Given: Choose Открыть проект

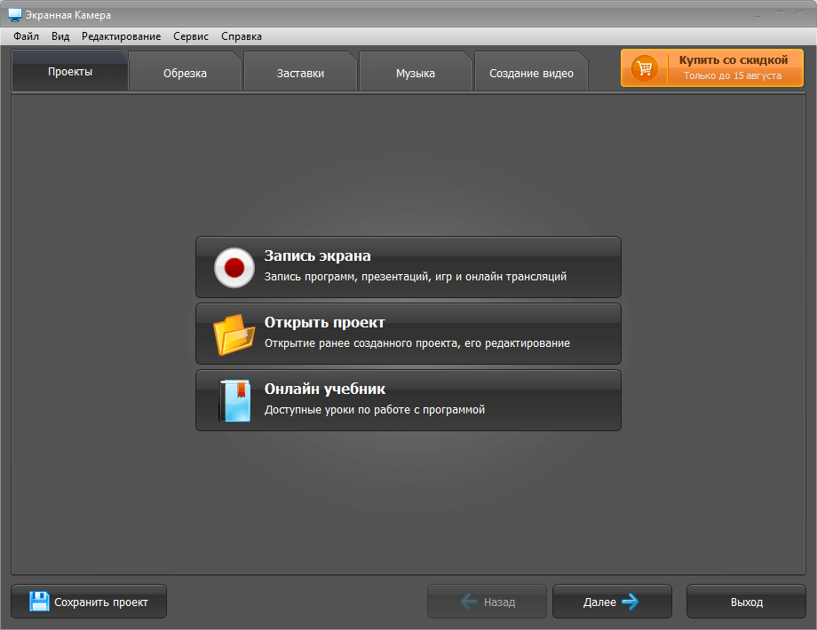Looking at the screenshot, I should [408, 334].
